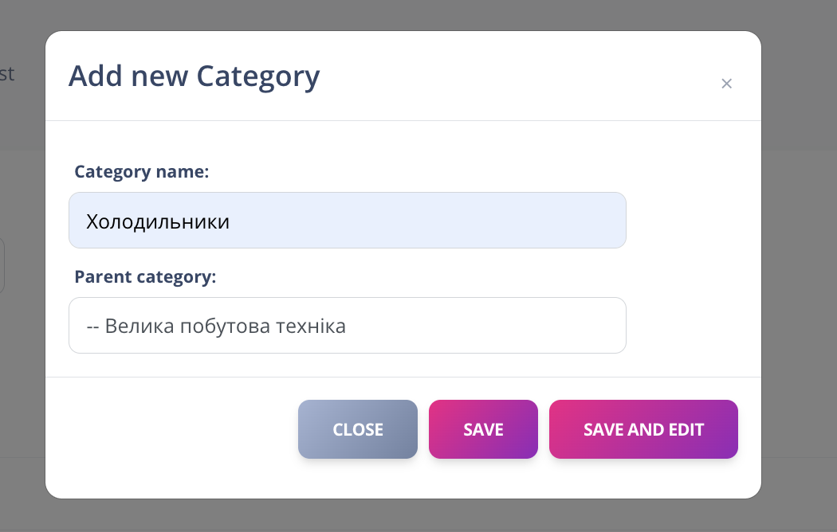Click the "Parent category:" label
This screenshot has height=532, width=837.
coord(145,276)
